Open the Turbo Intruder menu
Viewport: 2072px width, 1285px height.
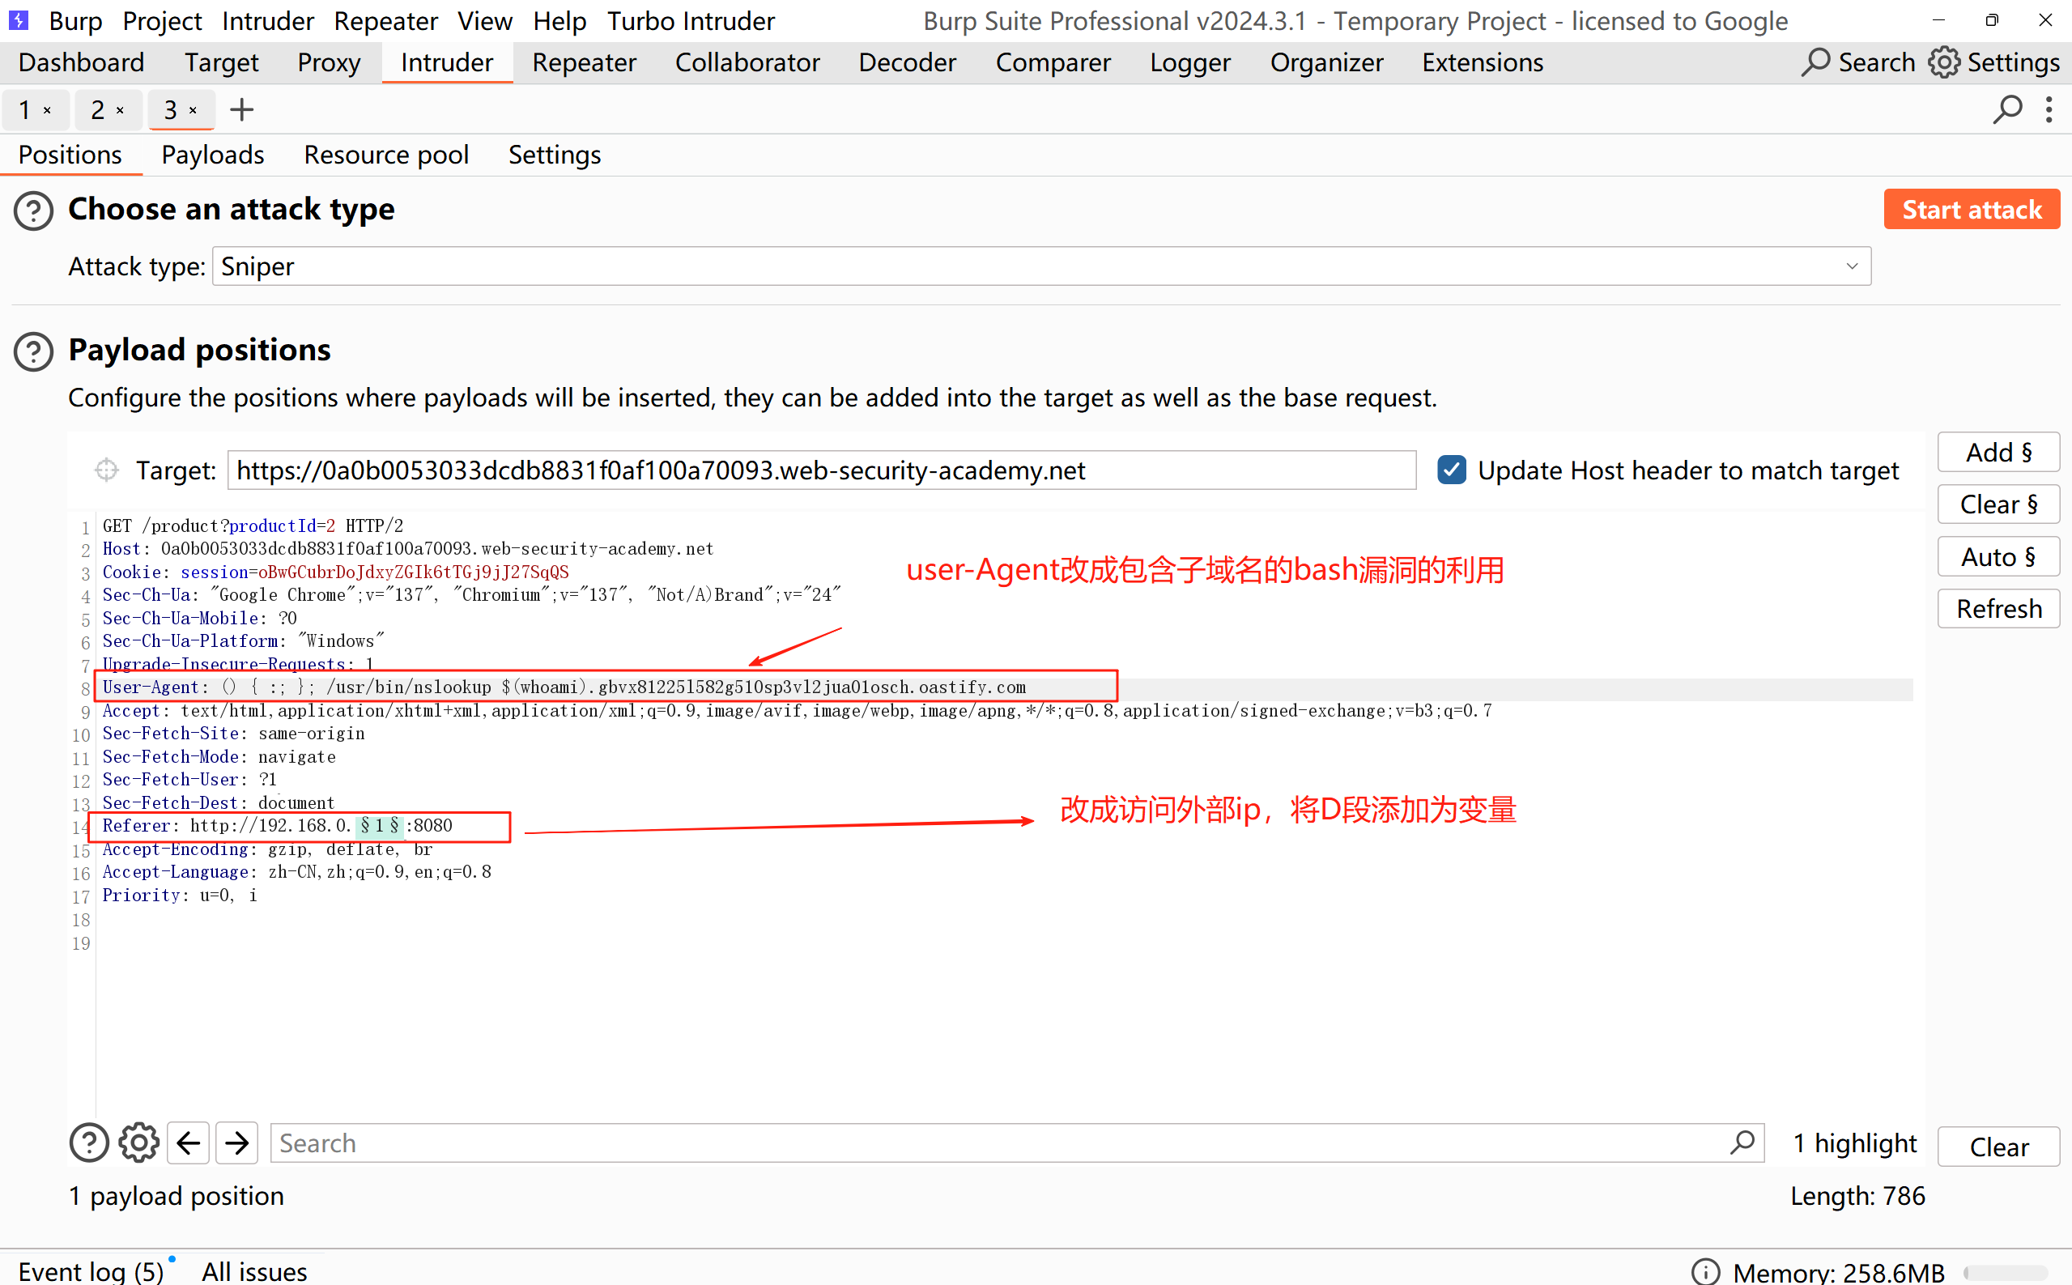(x=690, y=20)
